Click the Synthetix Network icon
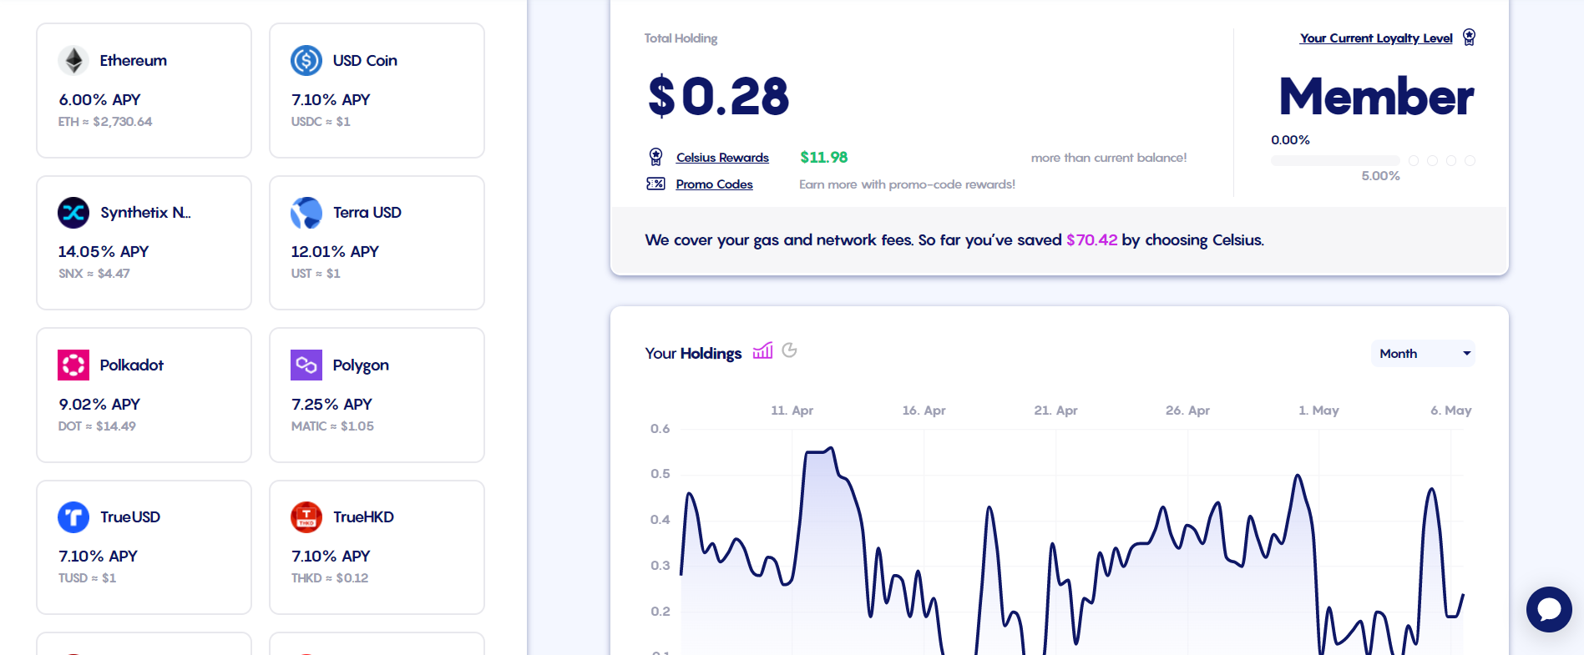1584x655 pixels. (73, 212)
